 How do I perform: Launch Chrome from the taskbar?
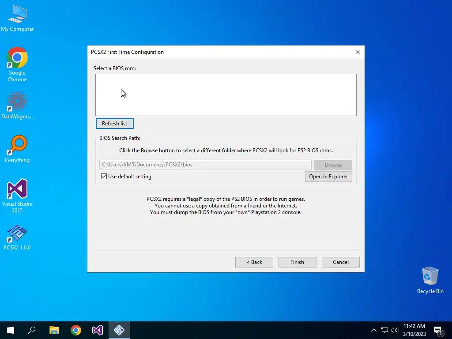click(x=76, y=330)
